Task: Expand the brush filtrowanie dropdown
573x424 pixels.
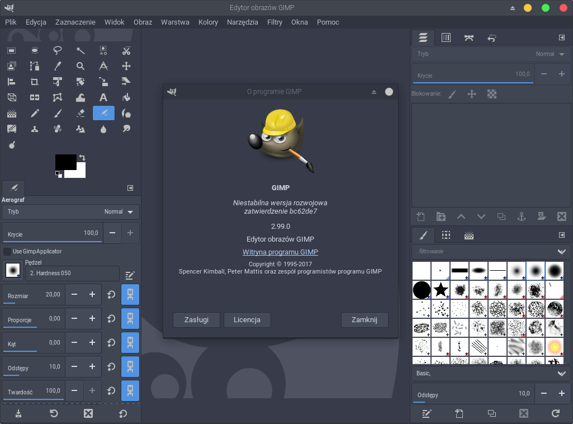Action: [561, 252]
